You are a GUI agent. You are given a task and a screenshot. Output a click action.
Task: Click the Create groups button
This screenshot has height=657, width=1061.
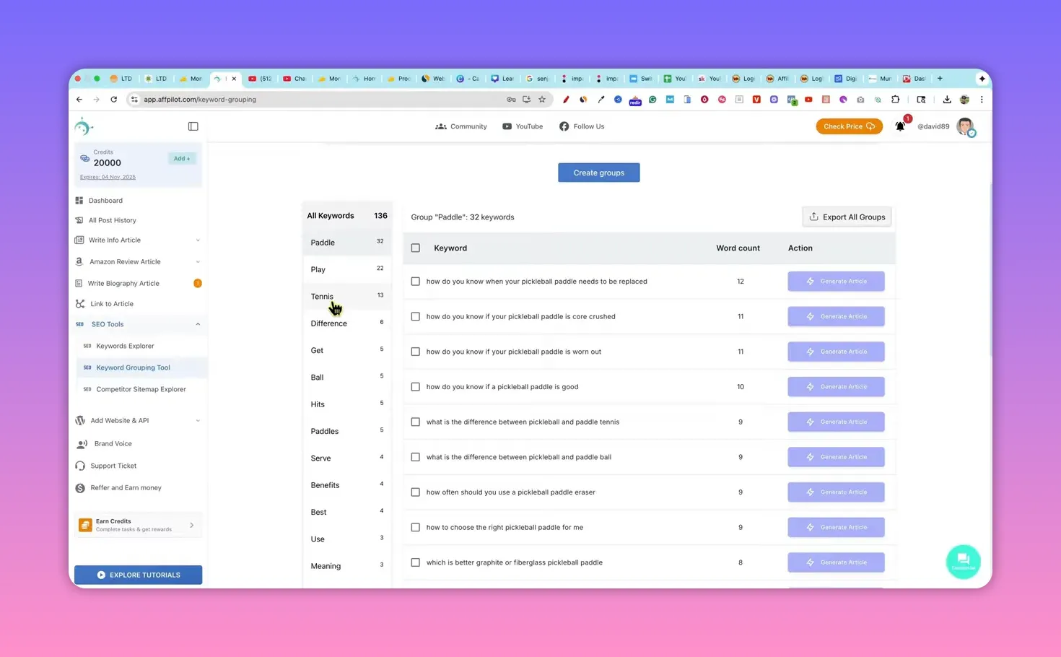(598, 172)
